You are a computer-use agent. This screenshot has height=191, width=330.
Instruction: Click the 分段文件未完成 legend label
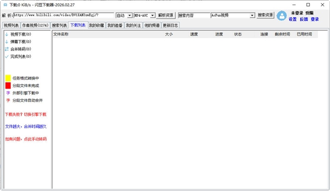tap(26, 86)
